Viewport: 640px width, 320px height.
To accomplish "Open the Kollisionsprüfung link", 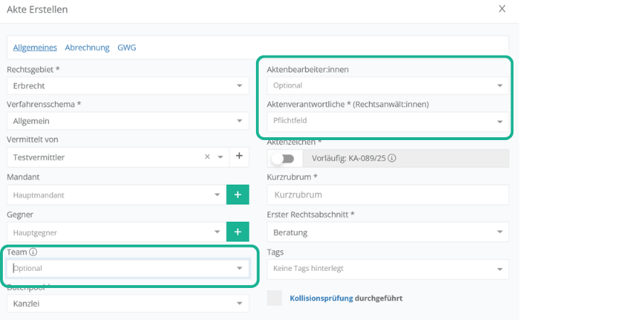I will [321, 298].
